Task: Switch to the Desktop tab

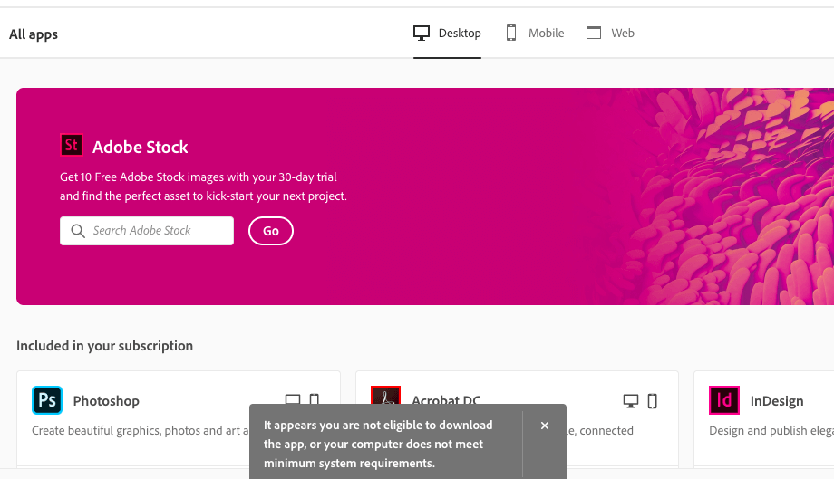Action: [x=447, y=33]
